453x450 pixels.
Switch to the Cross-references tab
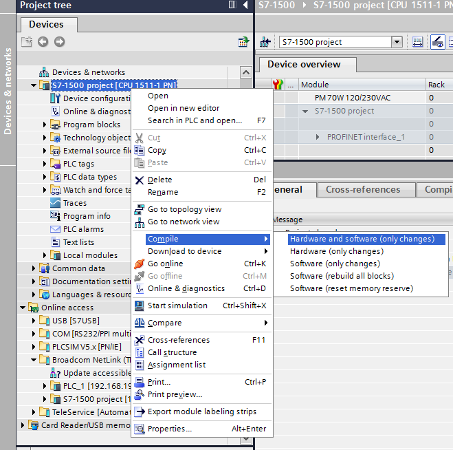click(363, 190)
